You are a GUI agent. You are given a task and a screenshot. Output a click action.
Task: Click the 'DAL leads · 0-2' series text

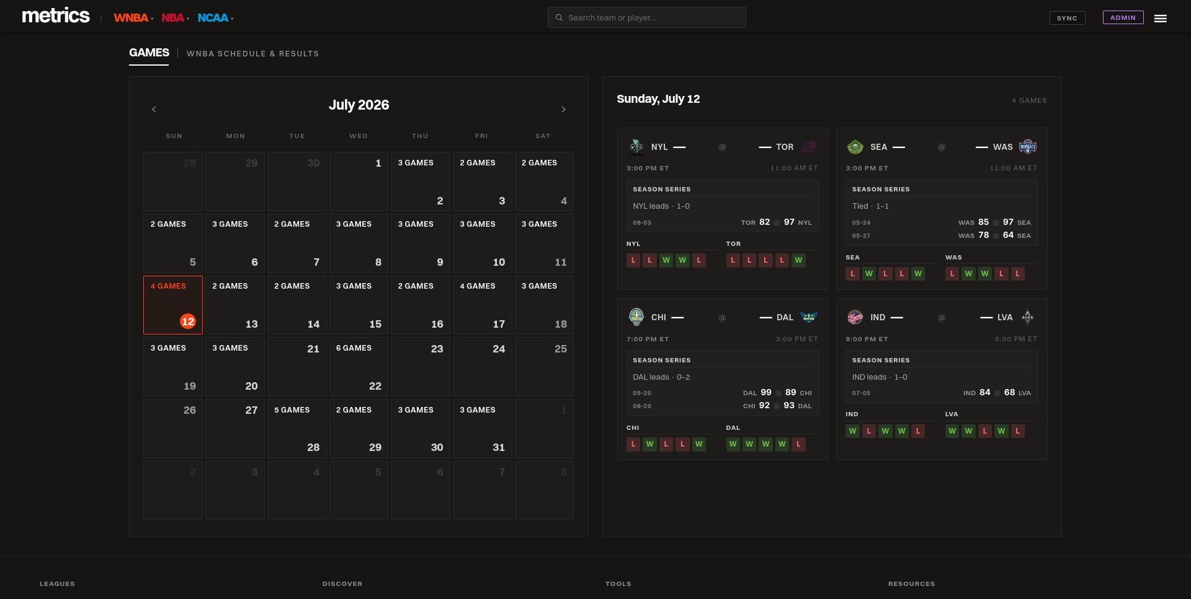tap(661, 377)
